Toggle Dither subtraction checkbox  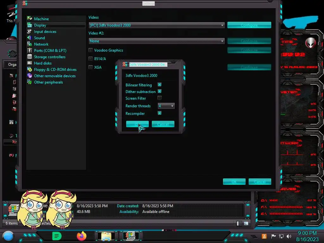[x=159, y=91]
